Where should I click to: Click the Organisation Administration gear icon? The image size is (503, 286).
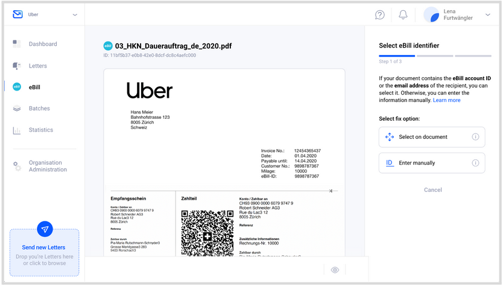(17, 166)
